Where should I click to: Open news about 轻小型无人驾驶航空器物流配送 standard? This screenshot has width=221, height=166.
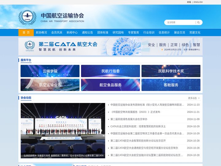[x=147, y=105]
